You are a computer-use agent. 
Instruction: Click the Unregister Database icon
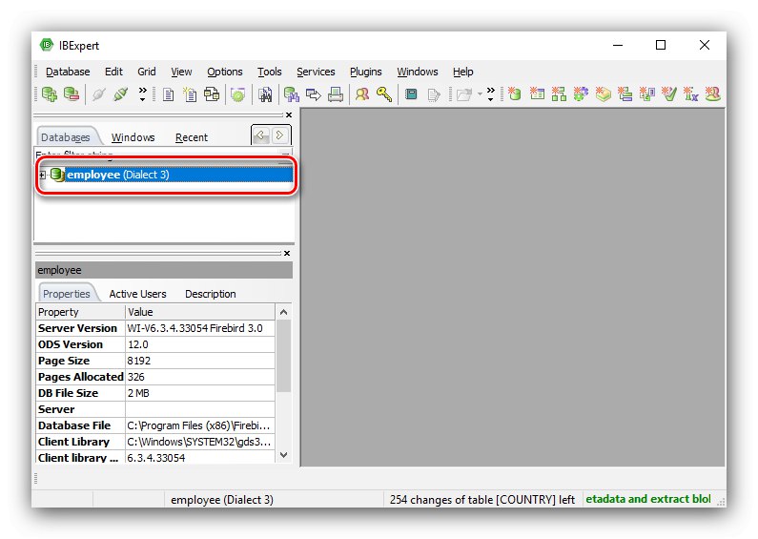click(72, 93)
